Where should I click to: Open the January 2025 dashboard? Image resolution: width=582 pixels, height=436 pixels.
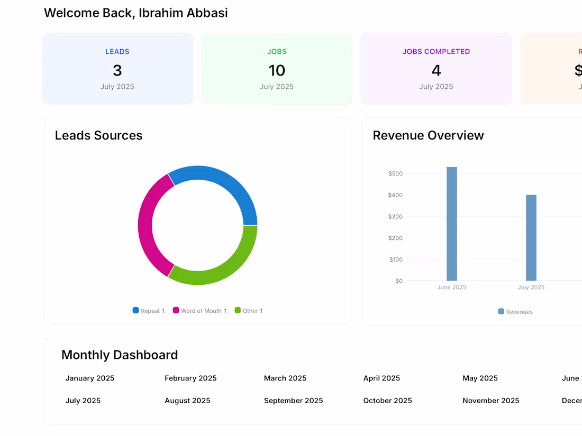coord(90,378)
